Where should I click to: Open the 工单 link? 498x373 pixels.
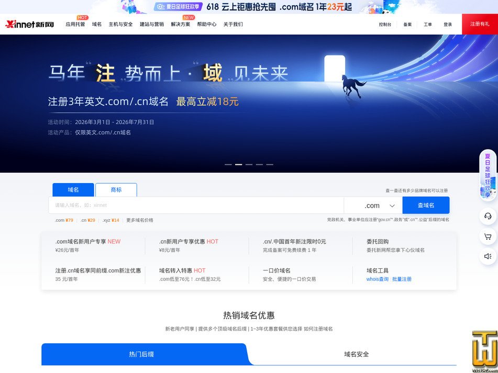coord(428,25)
